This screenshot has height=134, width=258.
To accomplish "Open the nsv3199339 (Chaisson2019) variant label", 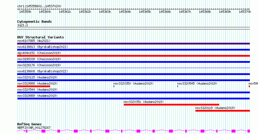I will 39,59.
